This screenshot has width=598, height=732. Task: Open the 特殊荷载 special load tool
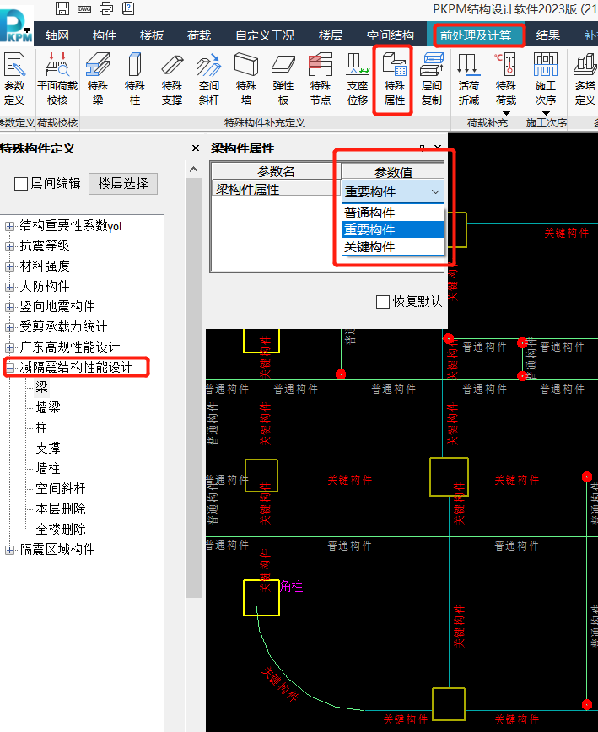pos(506,79)
